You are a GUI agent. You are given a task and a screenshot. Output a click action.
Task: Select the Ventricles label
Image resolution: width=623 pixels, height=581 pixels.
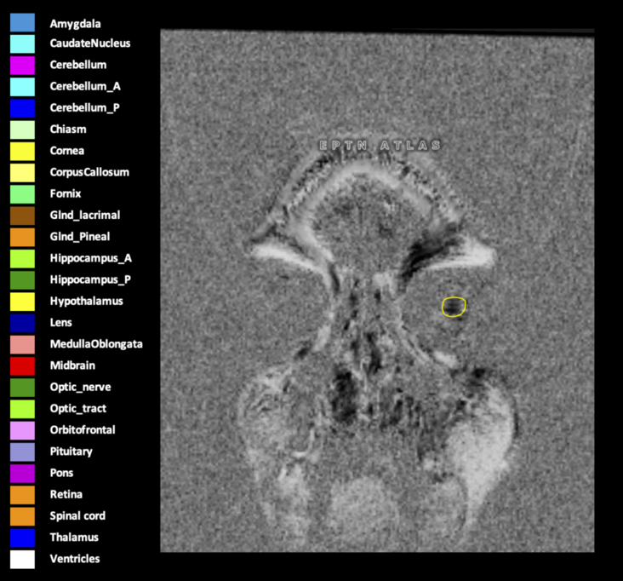pos(75,559)
